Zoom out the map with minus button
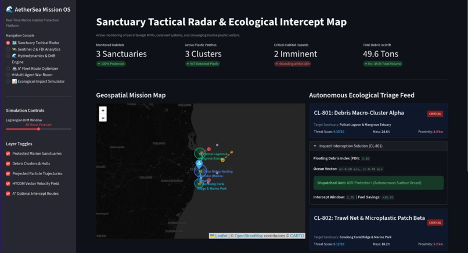 pos(103,118)
